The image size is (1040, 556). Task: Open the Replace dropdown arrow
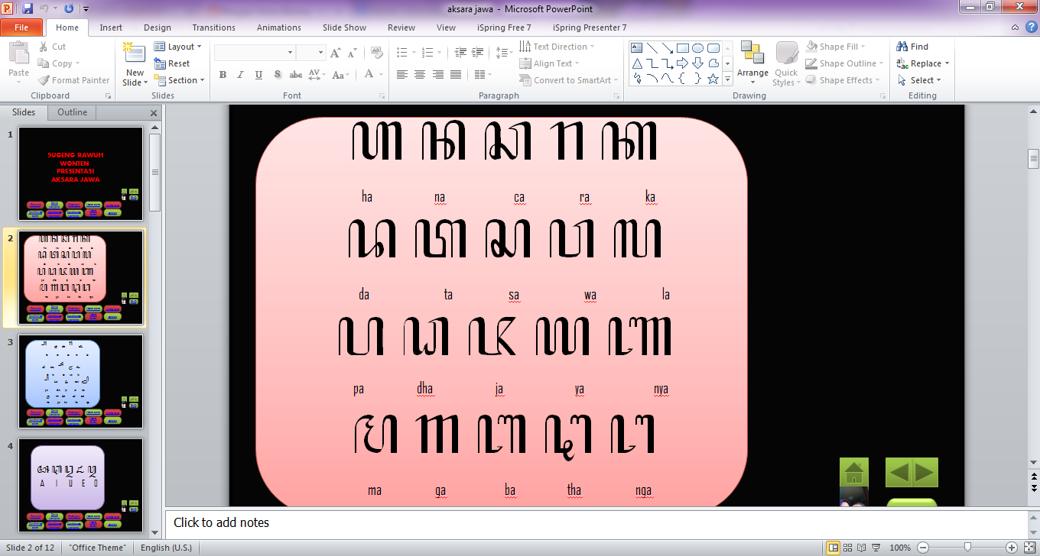947,63
